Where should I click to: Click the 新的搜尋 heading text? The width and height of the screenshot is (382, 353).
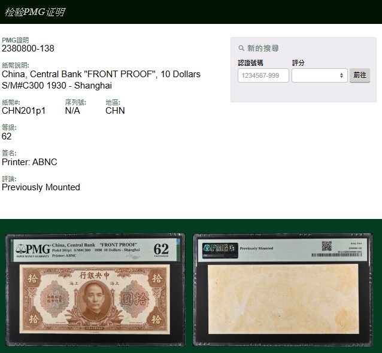point(263,48)
